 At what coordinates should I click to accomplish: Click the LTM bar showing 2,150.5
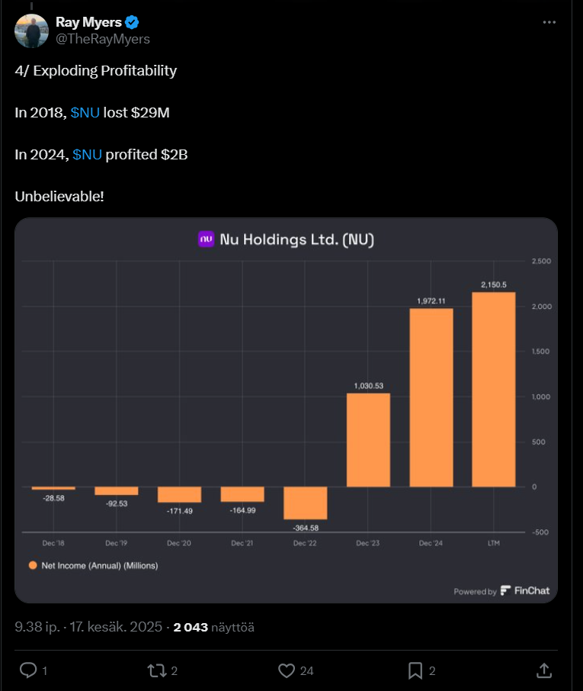point(494,389)
